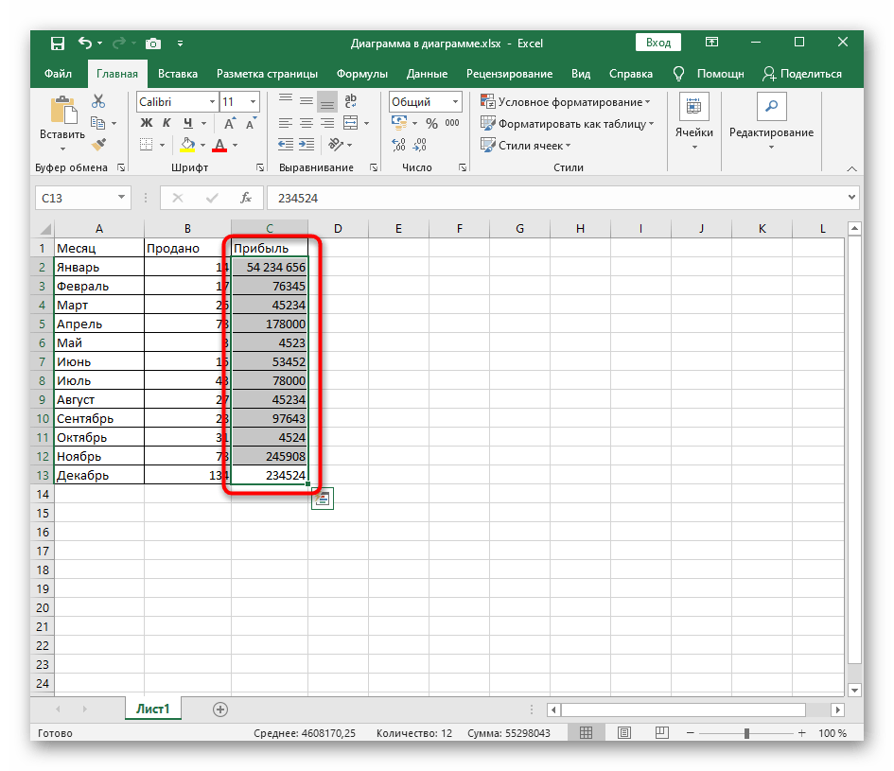This screenshot has width=894, height=771.
Task: Click the Поделиться share button
Action: click(801, 74)
